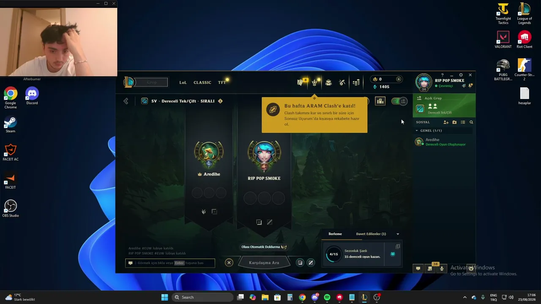This screenshot has width=541, height=304.
Task: Search the friends list
Action: point(471,122)
